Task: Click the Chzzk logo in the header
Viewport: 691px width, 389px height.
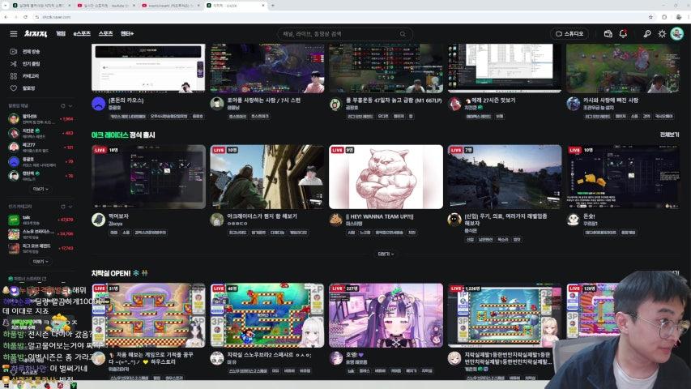Action: tap(35, 34)
